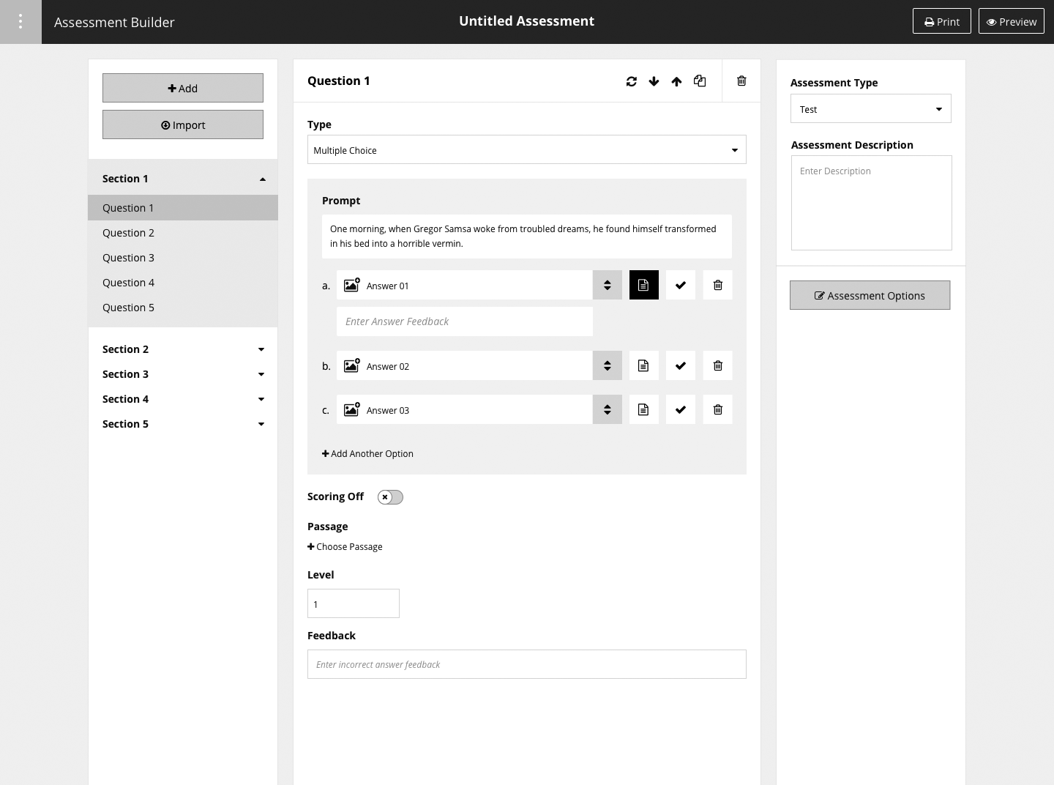Click the reorder handle for Answer 02
The height and width of the screenshot is (785, 1054).
607,365
